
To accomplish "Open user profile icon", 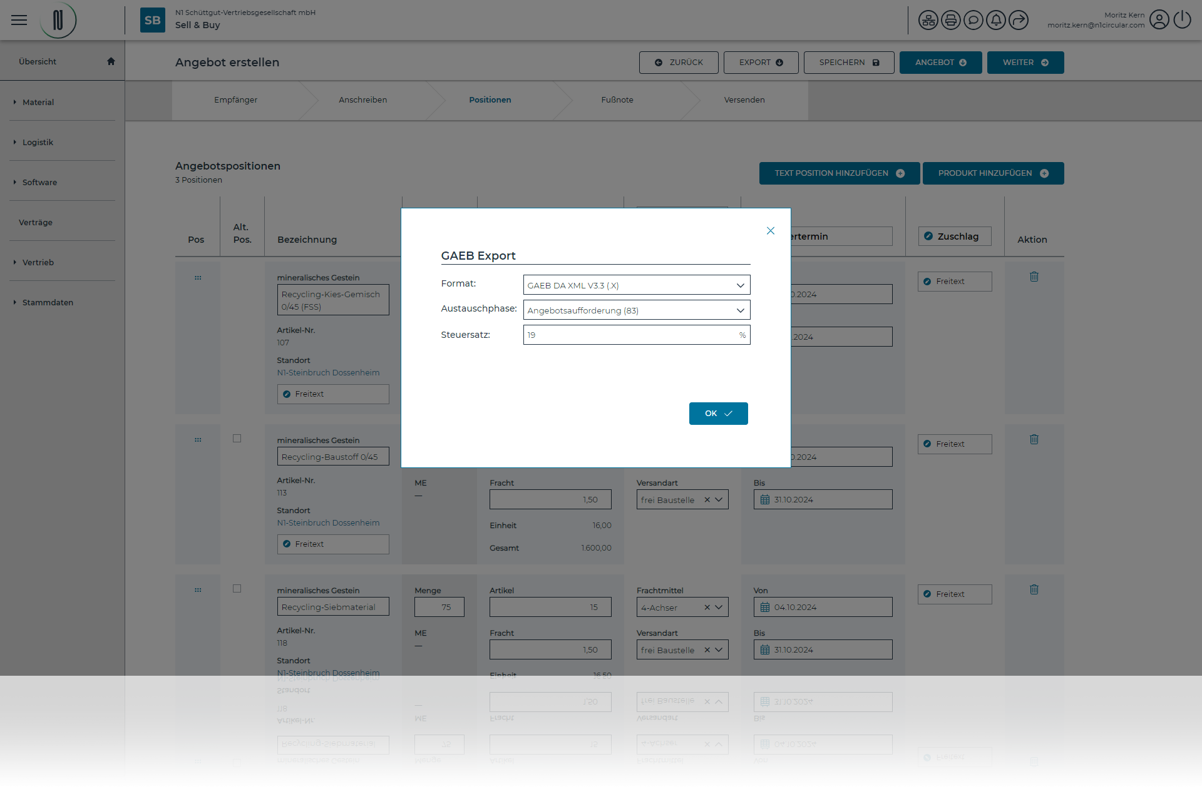I will 1159,20.
